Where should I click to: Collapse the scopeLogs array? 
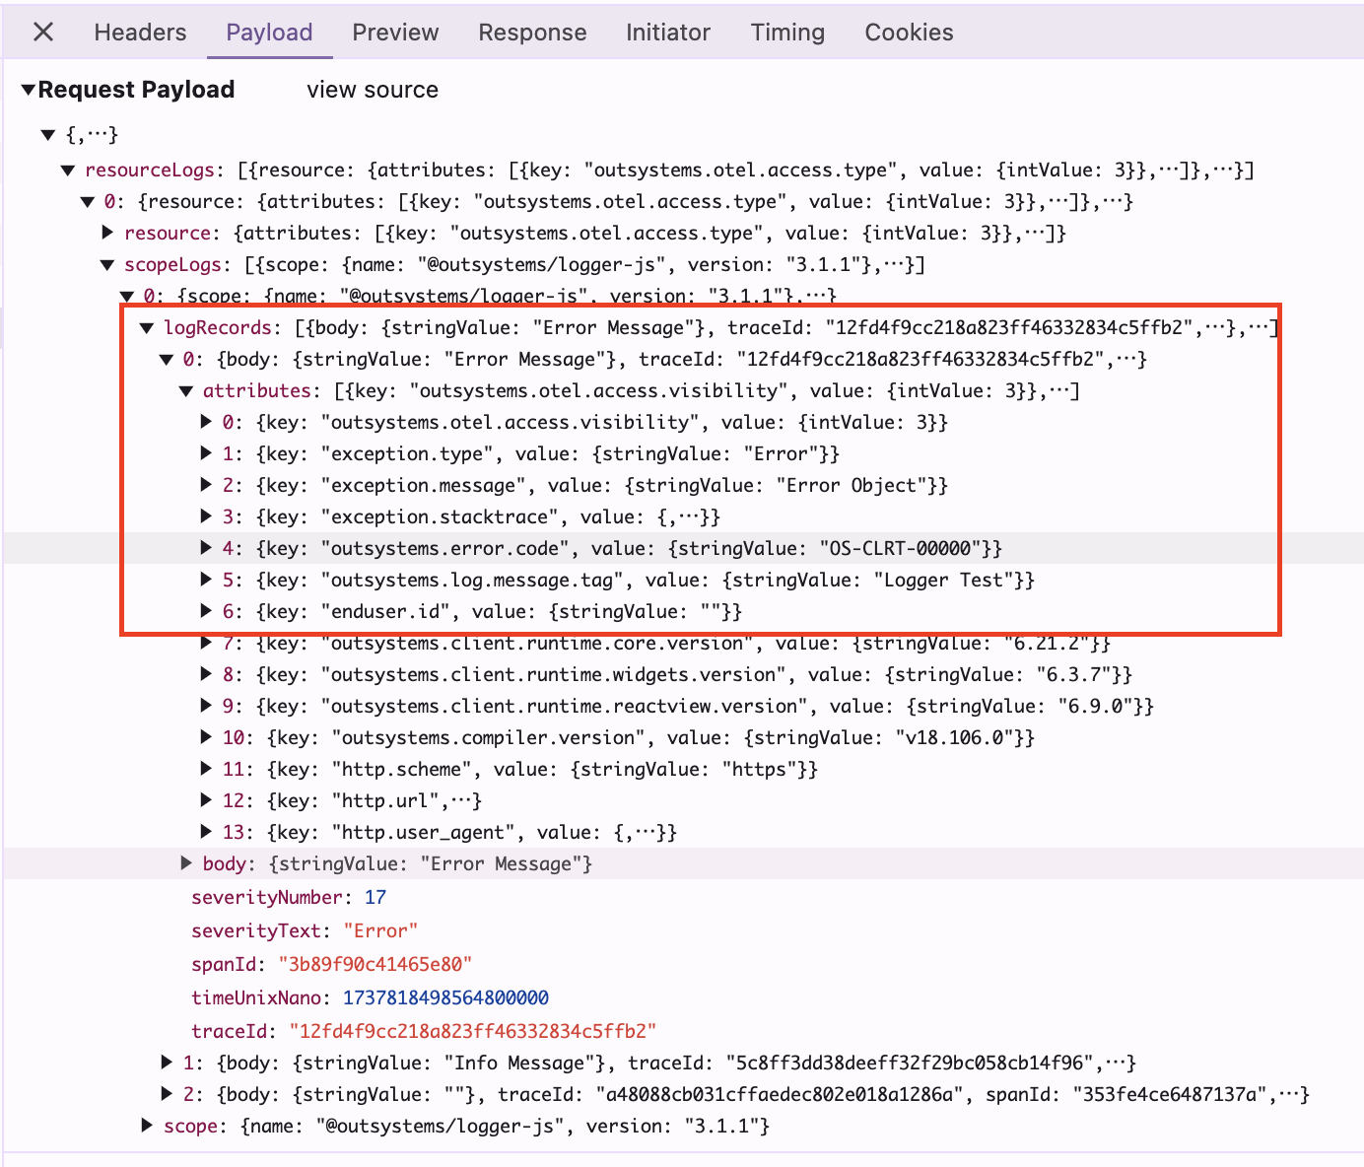pyautogui.click(x=106, y=264)
